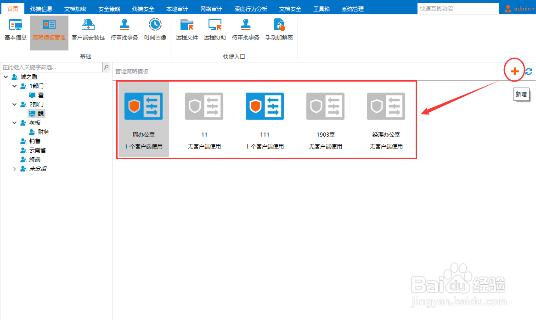Select the 霍 computer in tree
This screenshot has width=536, height=320.
41,95
